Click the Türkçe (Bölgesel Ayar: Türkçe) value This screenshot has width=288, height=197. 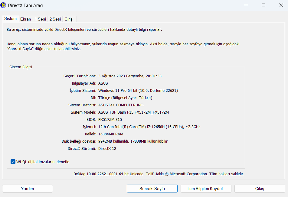(x=125, y=98)
